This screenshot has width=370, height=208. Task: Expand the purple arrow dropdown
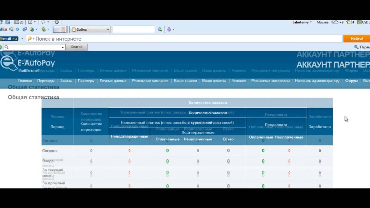[173, 29]
